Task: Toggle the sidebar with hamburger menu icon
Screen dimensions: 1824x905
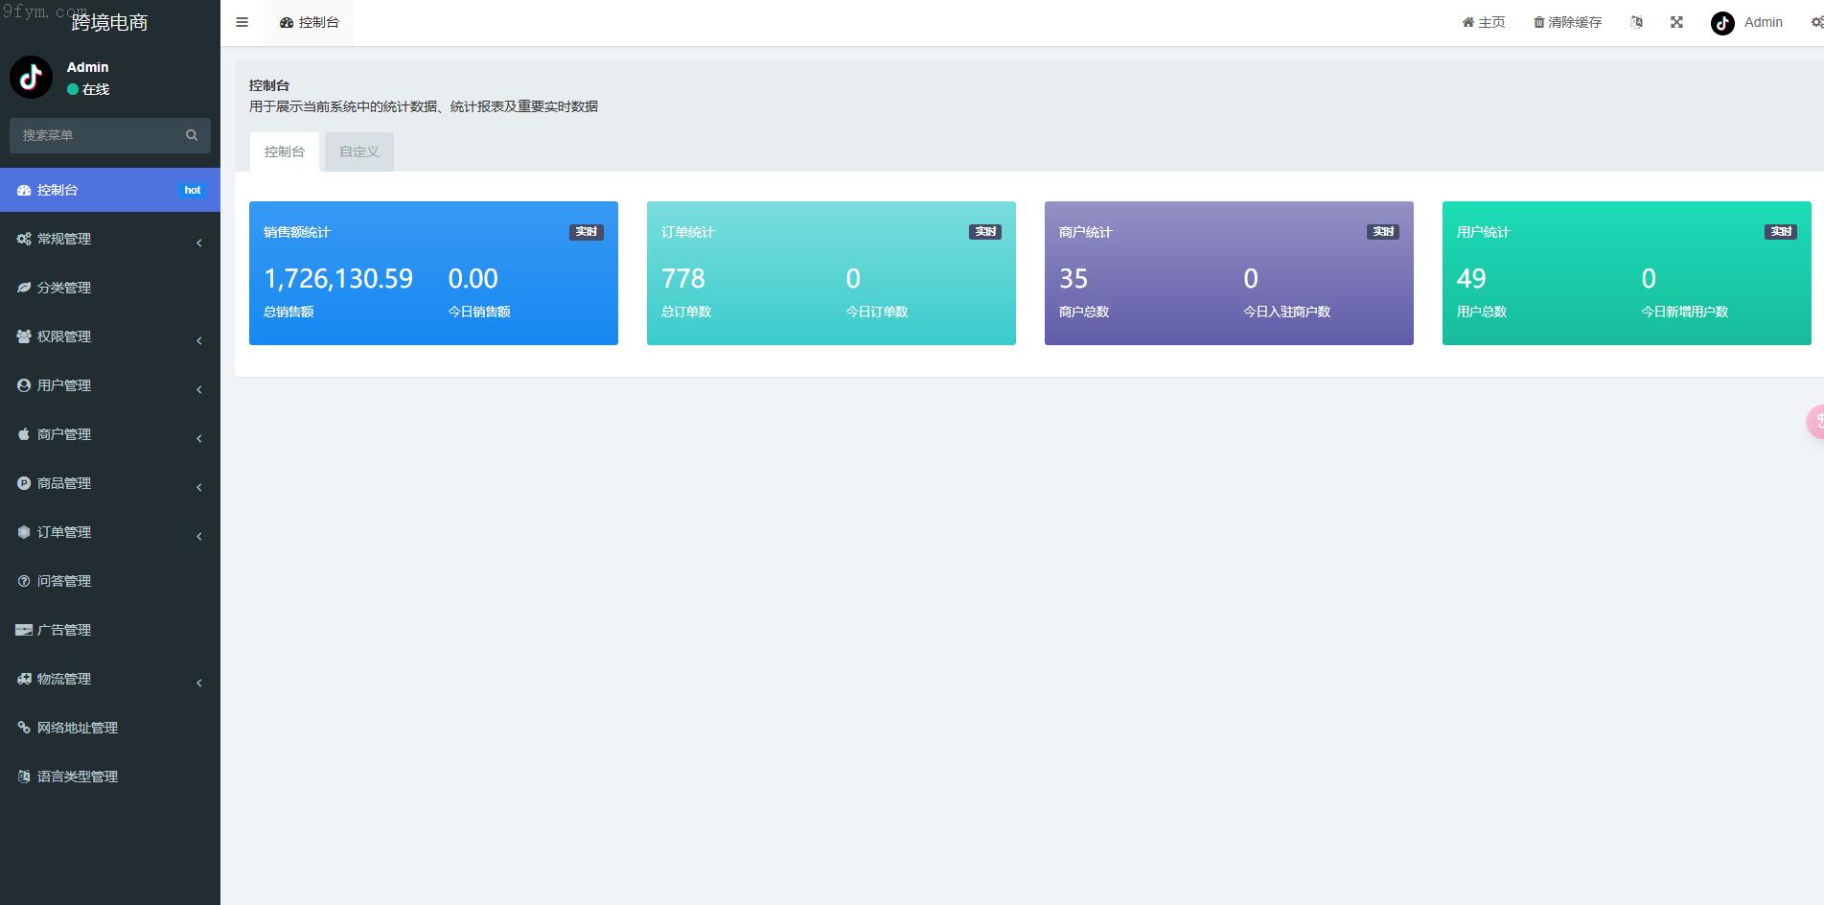Action: click(x=242, y=22)
